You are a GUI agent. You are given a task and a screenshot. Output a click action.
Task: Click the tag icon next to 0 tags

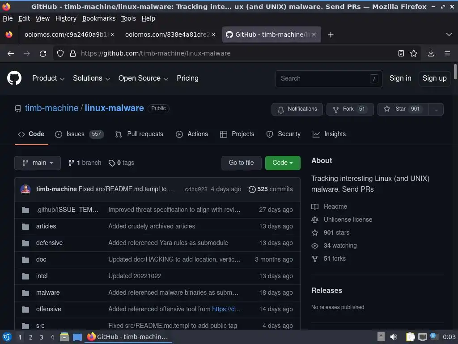pyautogui.click(x=111, y=163)
